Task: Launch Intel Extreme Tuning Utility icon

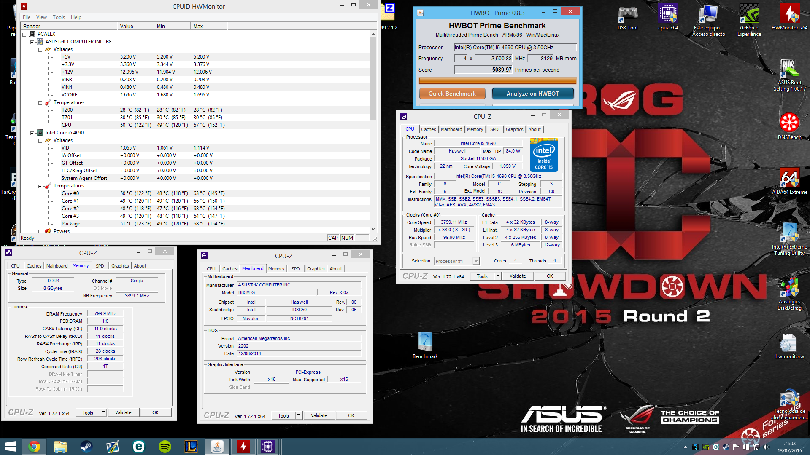Action: pos(789,239)
